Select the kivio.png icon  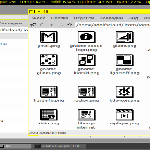click(49, 115)
